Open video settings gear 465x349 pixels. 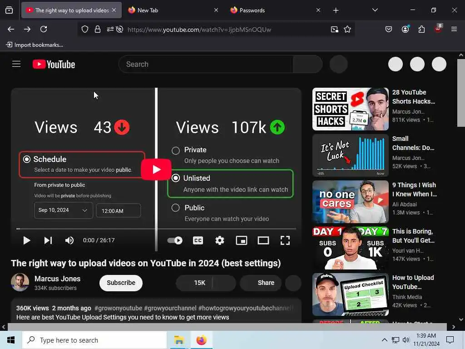pos(219,240)
